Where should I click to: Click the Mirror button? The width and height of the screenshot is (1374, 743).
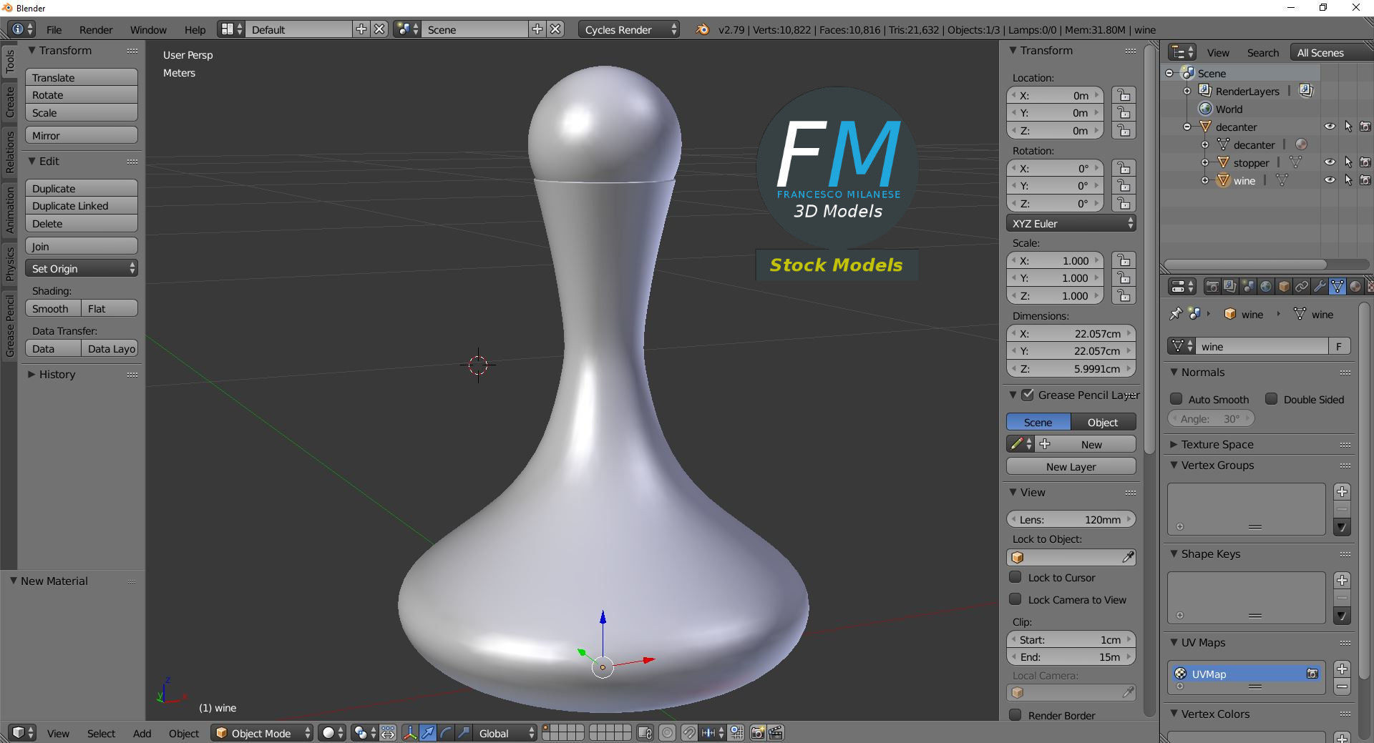point(82,135)
